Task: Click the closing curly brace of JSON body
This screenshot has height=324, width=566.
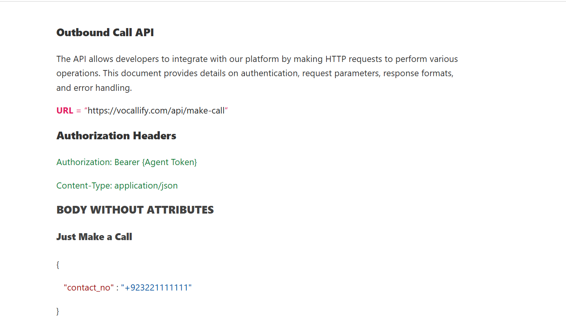Action: [58, 311]
